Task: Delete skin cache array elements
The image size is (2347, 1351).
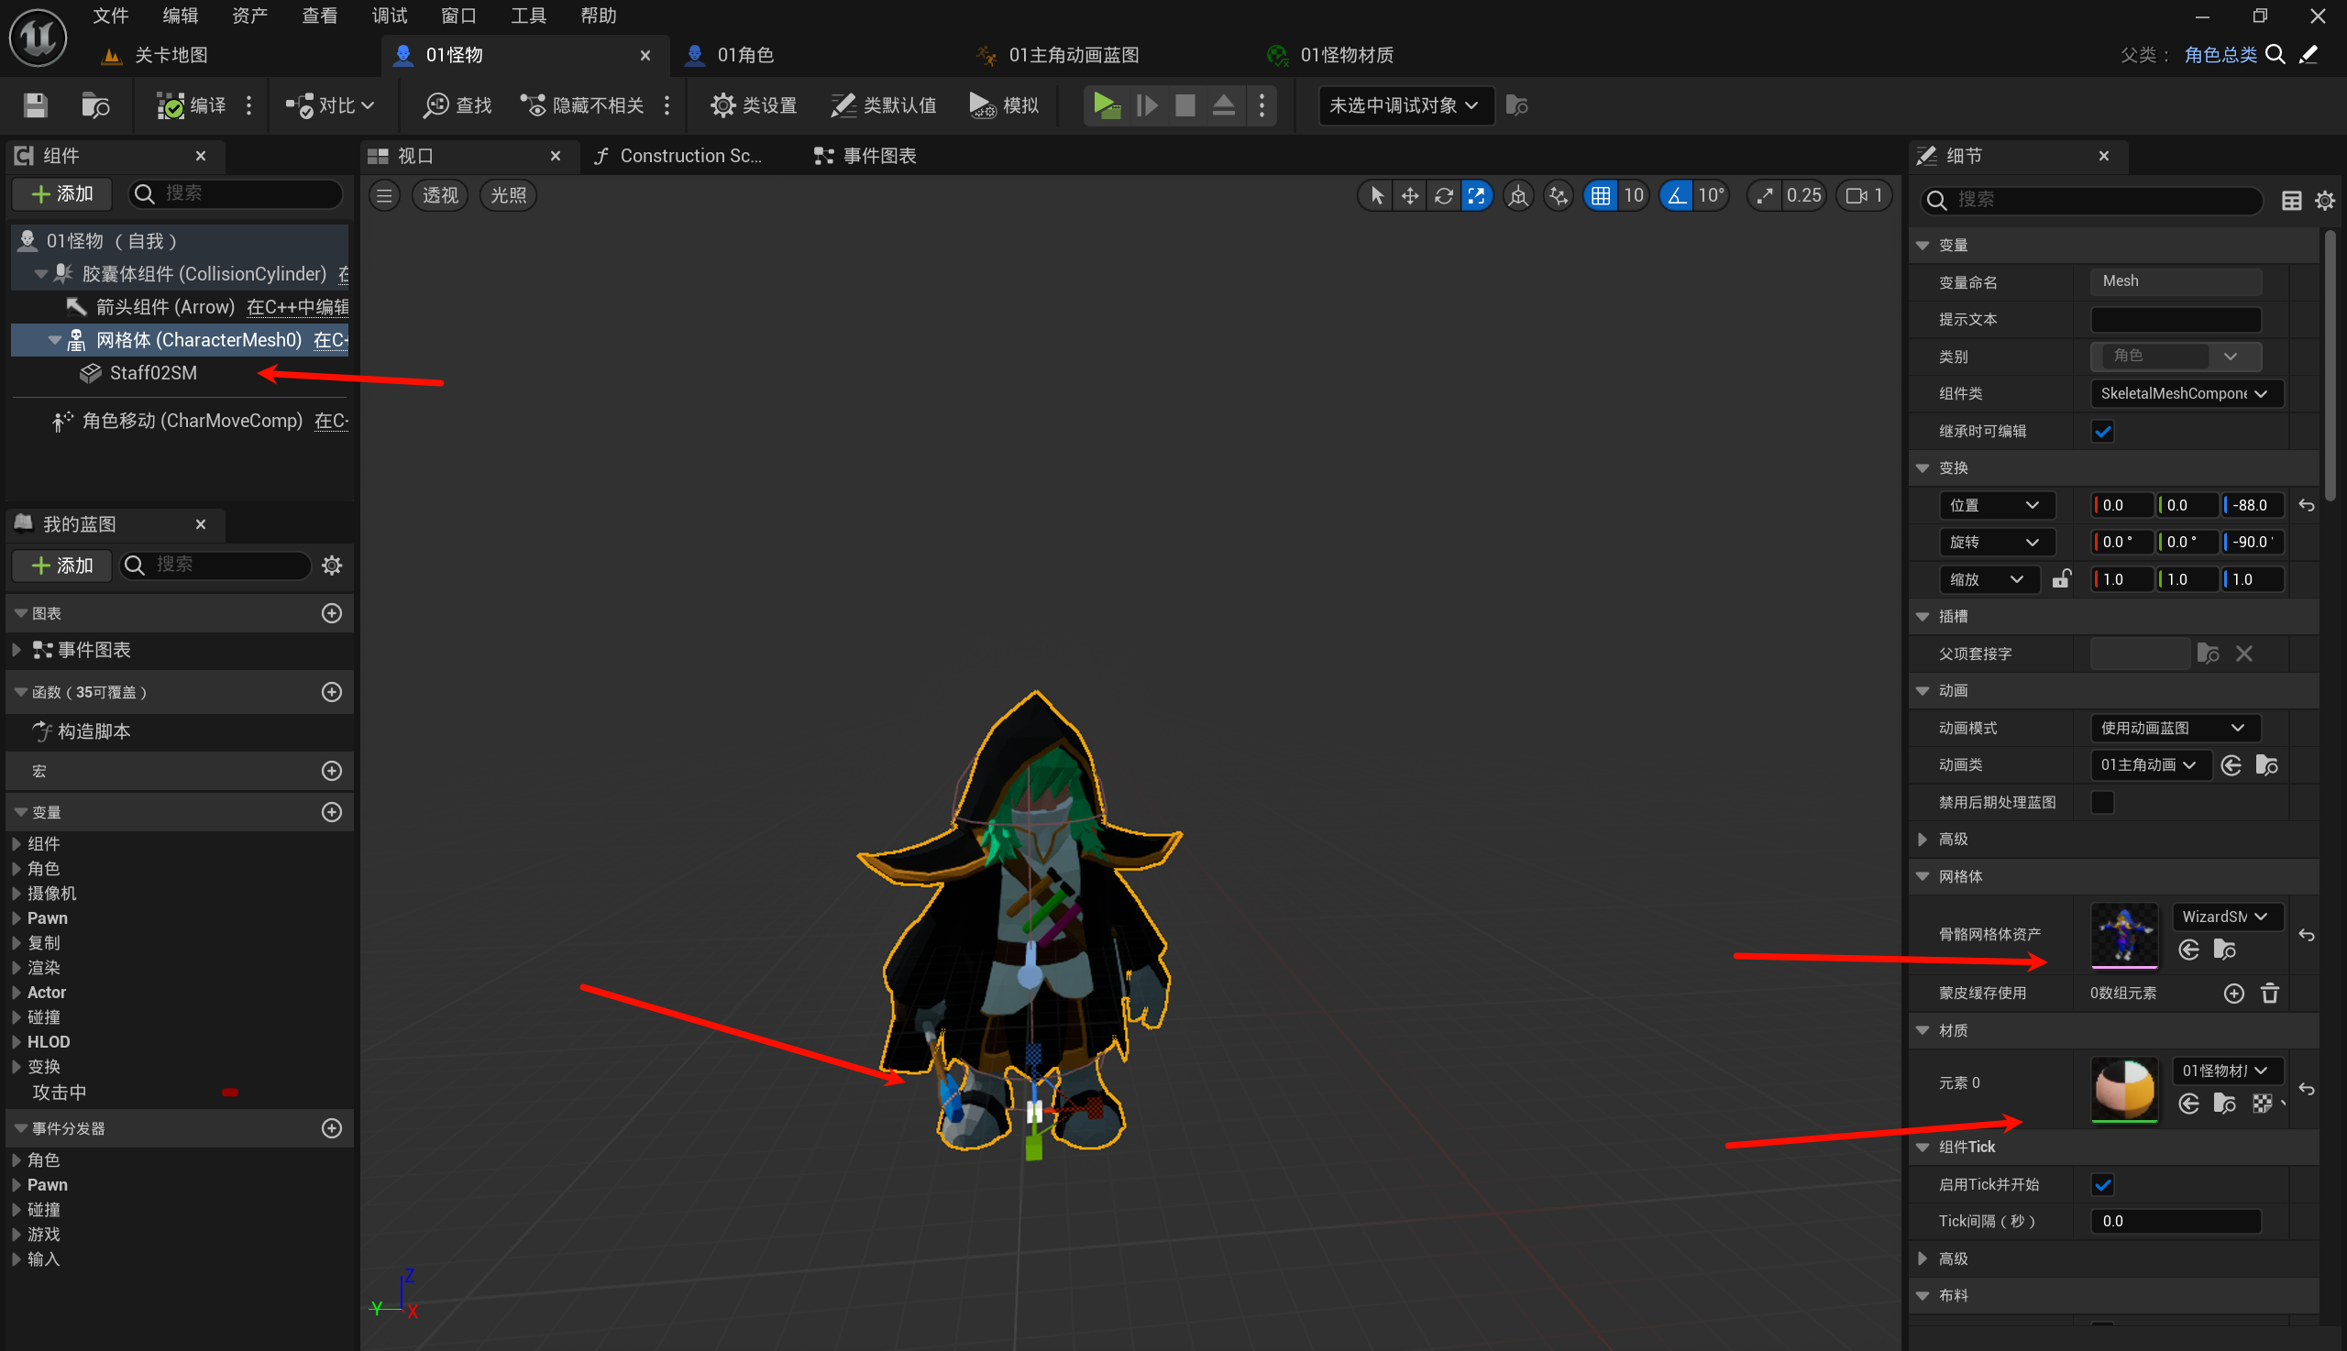Action: point(2270,994)
